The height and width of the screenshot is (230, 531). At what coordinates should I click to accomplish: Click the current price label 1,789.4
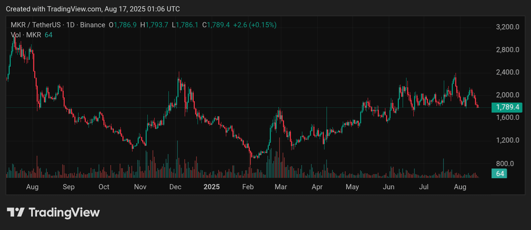pyautogui.click(x=507, y=107)
